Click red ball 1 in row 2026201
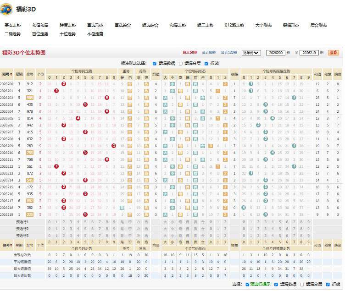Viewport: 345px width, 291px height. pyautogui.click(x=56, y=91)
